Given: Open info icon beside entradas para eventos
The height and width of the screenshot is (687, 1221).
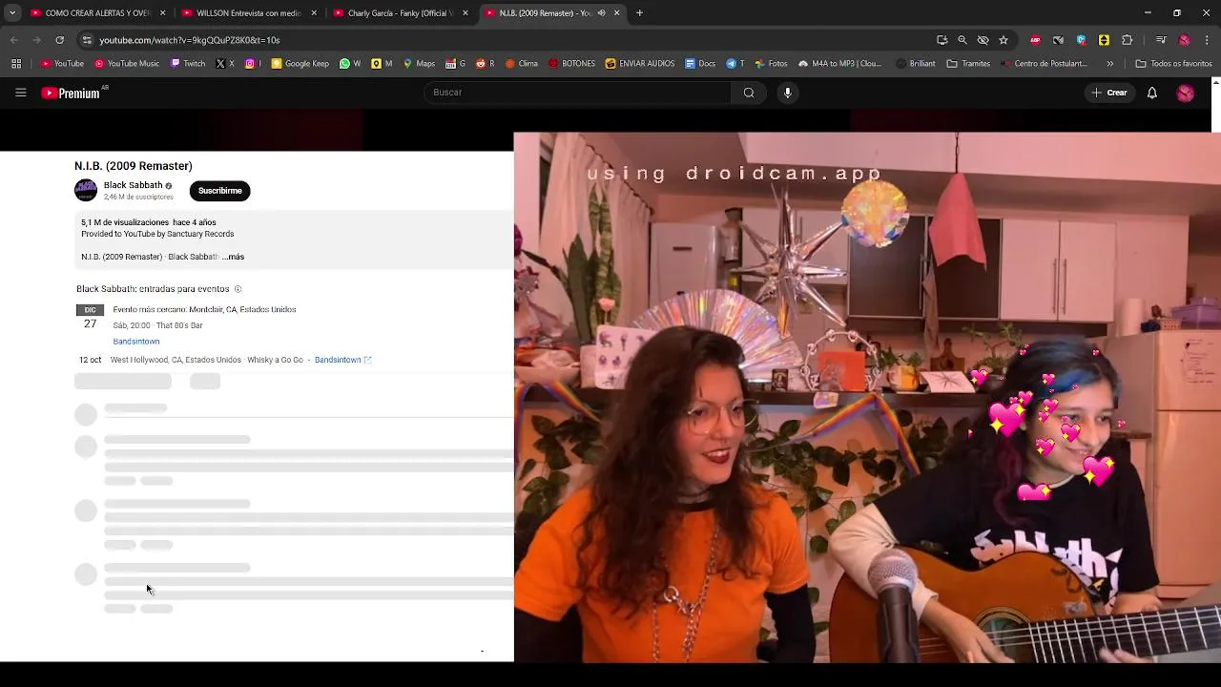Looking at the screenshot, I should point(238,289).
